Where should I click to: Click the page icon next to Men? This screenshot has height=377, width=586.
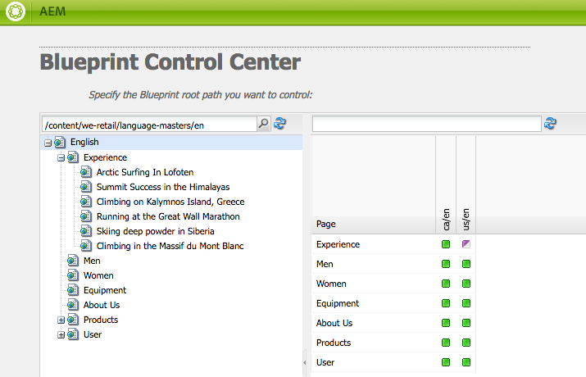coord(73,261)
